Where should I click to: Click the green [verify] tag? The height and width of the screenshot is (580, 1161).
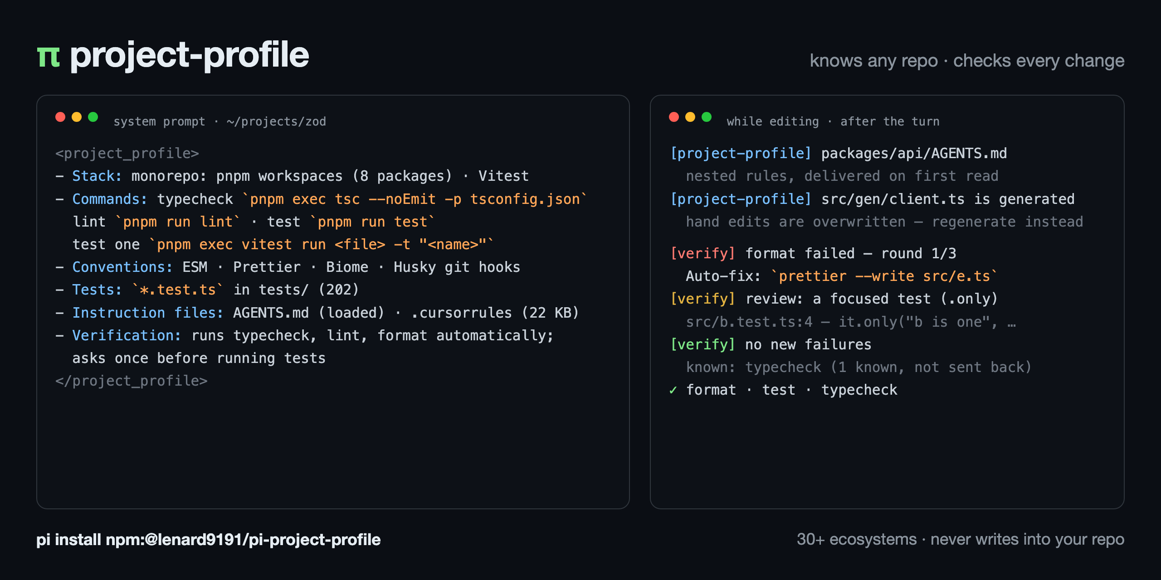(x=702, y=345)
